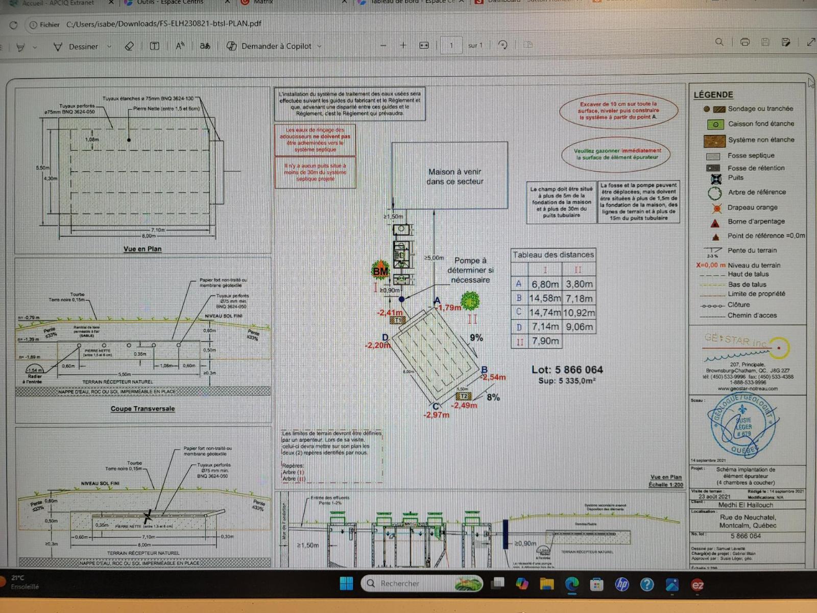Rotate the PDF page

coord(502,45)
